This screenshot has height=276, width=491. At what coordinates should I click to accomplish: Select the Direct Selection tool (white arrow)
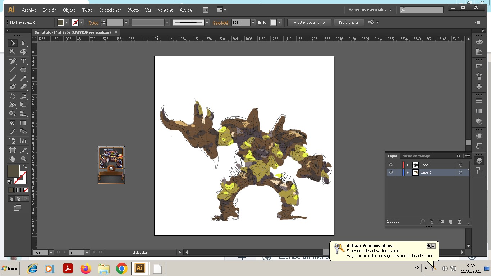23,43
